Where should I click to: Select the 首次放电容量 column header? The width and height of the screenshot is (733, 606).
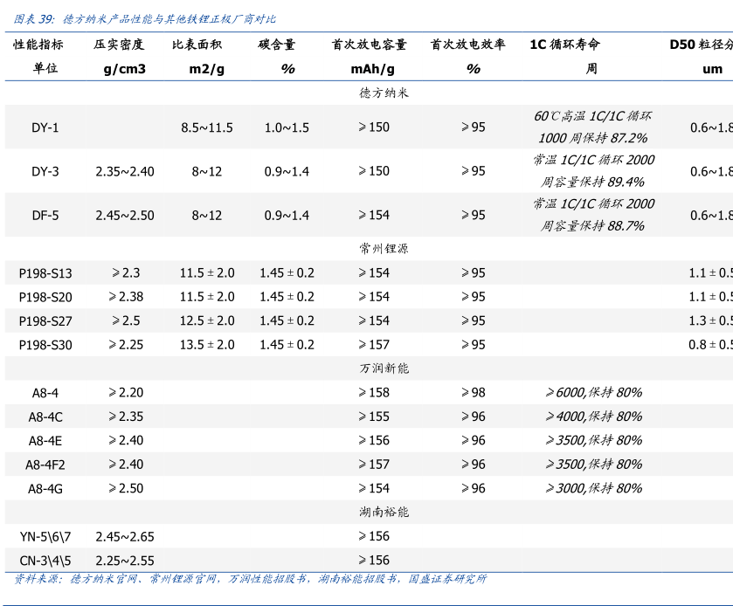(x=370, y=45)
